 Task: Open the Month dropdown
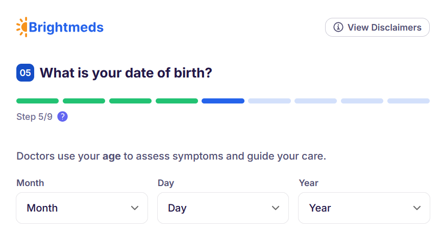82,208
